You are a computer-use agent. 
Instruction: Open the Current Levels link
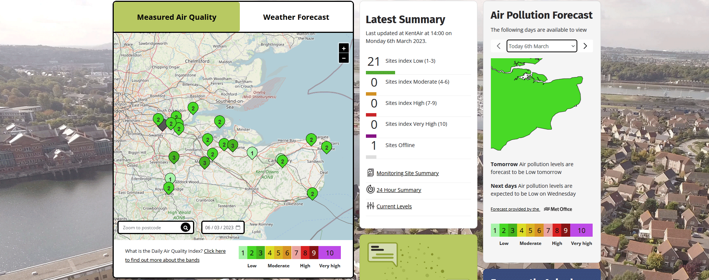[x=394, y=206]
